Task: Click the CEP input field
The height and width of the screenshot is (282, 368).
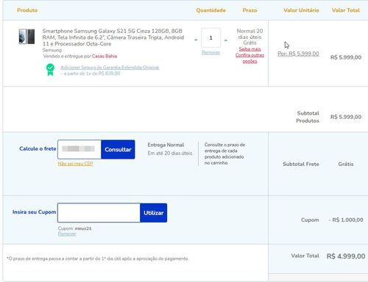Action: click(79, 149)
